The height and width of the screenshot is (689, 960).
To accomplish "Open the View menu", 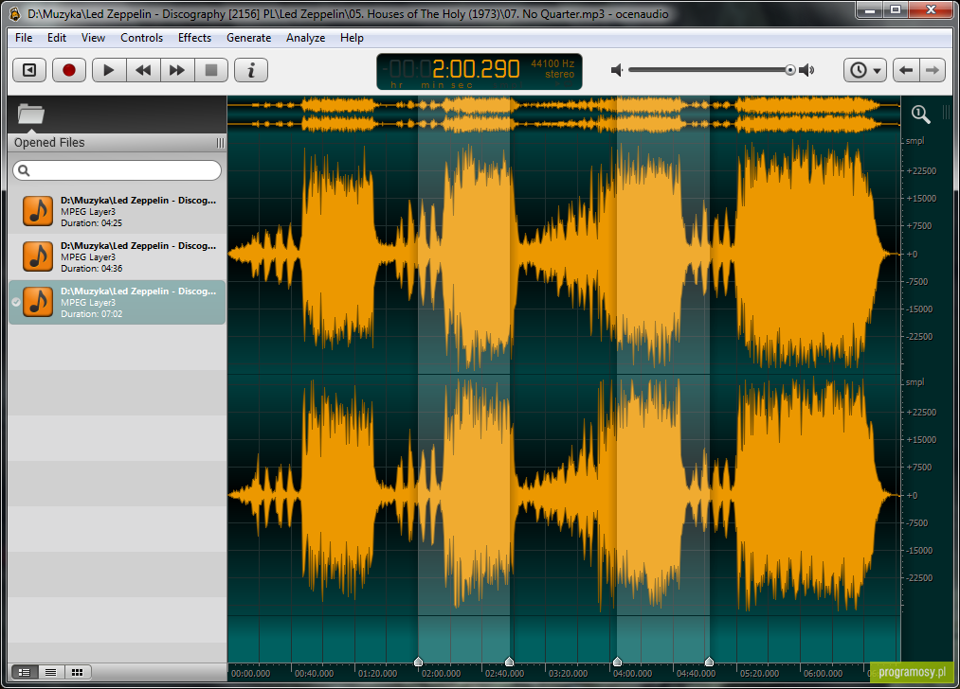I will (93, 38).
